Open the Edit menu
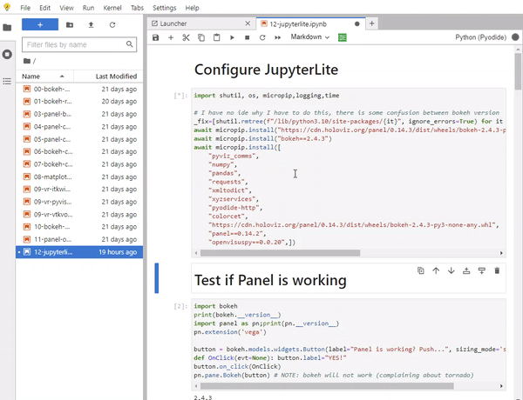Screen dimensions: 523x400 (44, 8)
